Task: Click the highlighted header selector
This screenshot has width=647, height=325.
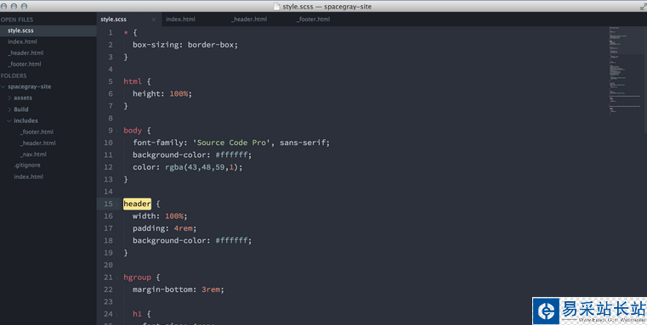Action: click(x=137, y=204)
